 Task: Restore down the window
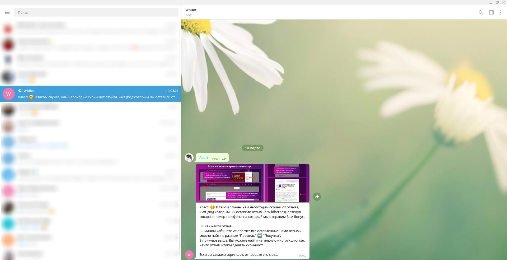[x=497, y=3]
